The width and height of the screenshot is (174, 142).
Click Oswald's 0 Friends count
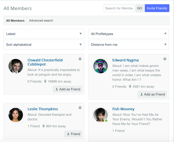(x=35, y=81)
